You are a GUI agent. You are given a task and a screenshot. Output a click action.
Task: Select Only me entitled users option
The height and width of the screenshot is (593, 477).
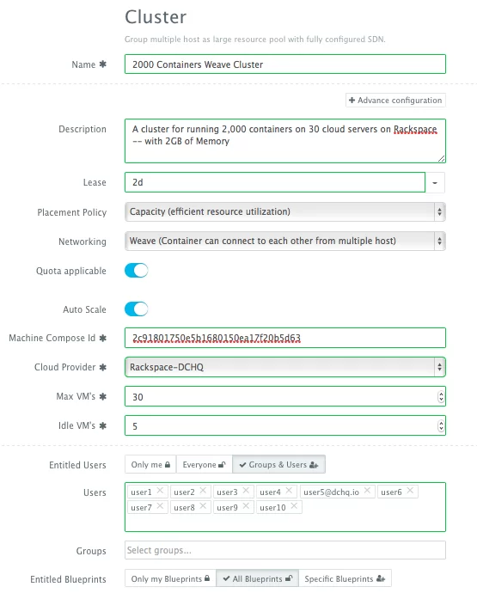click(150, 464)
